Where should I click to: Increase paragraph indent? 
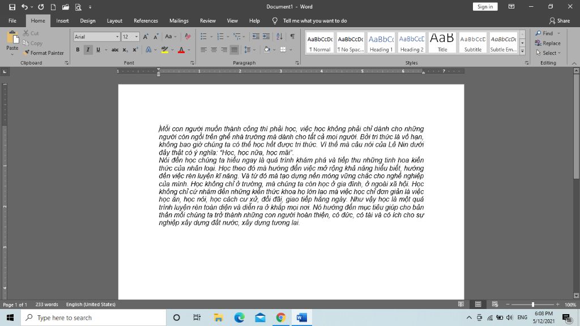coord(266,37)
